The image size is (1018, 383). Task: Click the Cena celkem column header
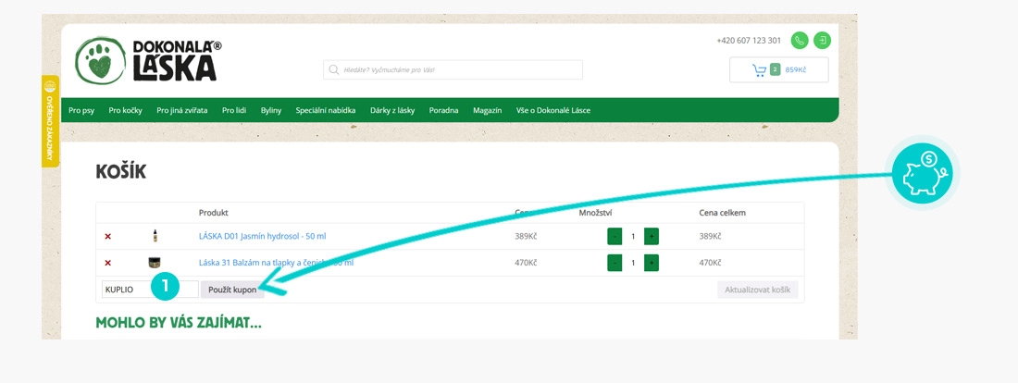[x=722, y=213]
